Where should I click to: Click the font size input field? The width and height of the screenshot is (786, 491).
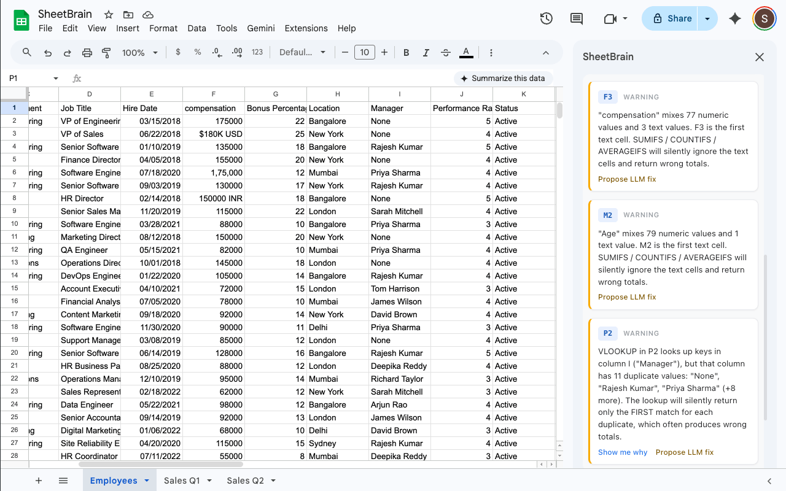coord(364,53)
